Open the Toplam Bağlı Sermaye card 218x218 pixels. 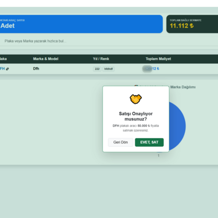click(192, 24)
